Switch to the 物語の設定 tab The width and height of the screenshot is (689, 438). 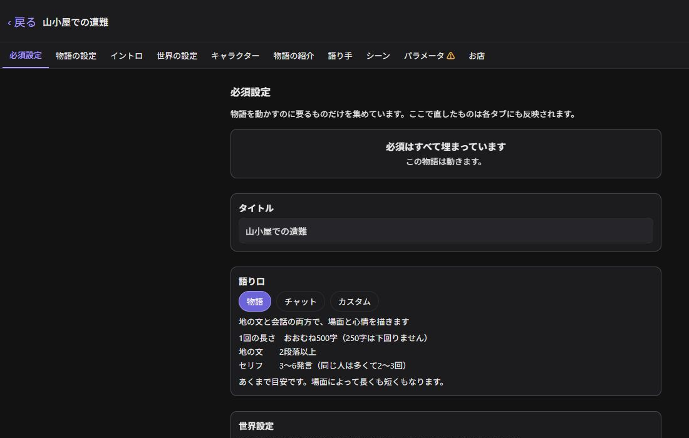(76, 56)
